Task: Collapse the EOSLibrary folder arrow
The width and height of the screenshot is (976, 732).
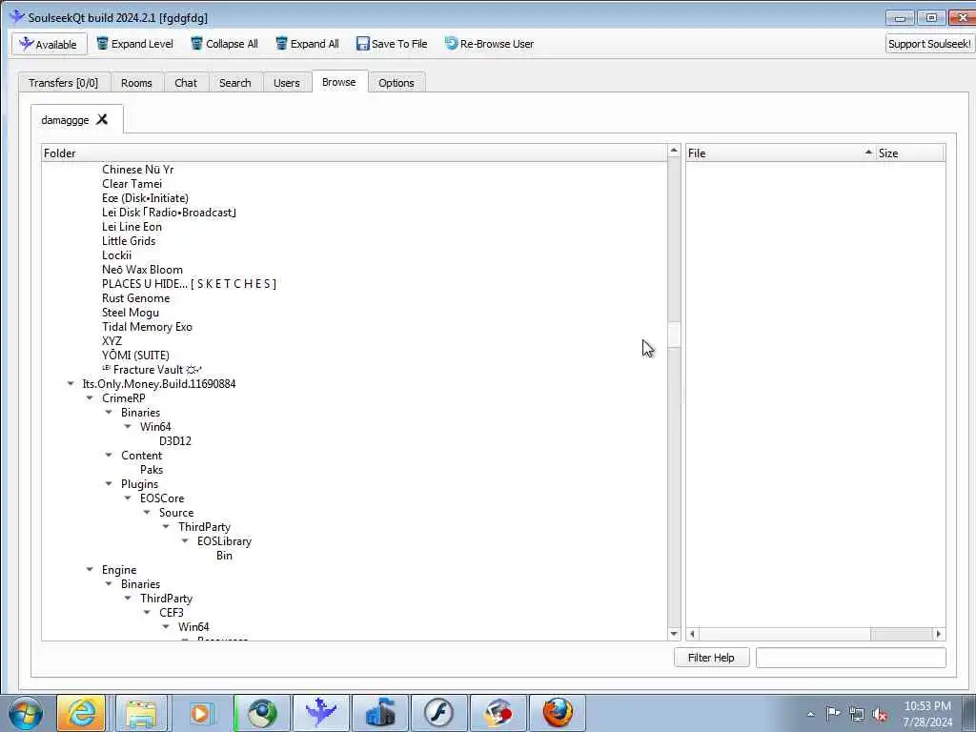Action: pyautogui.click(x=185, y=541)
